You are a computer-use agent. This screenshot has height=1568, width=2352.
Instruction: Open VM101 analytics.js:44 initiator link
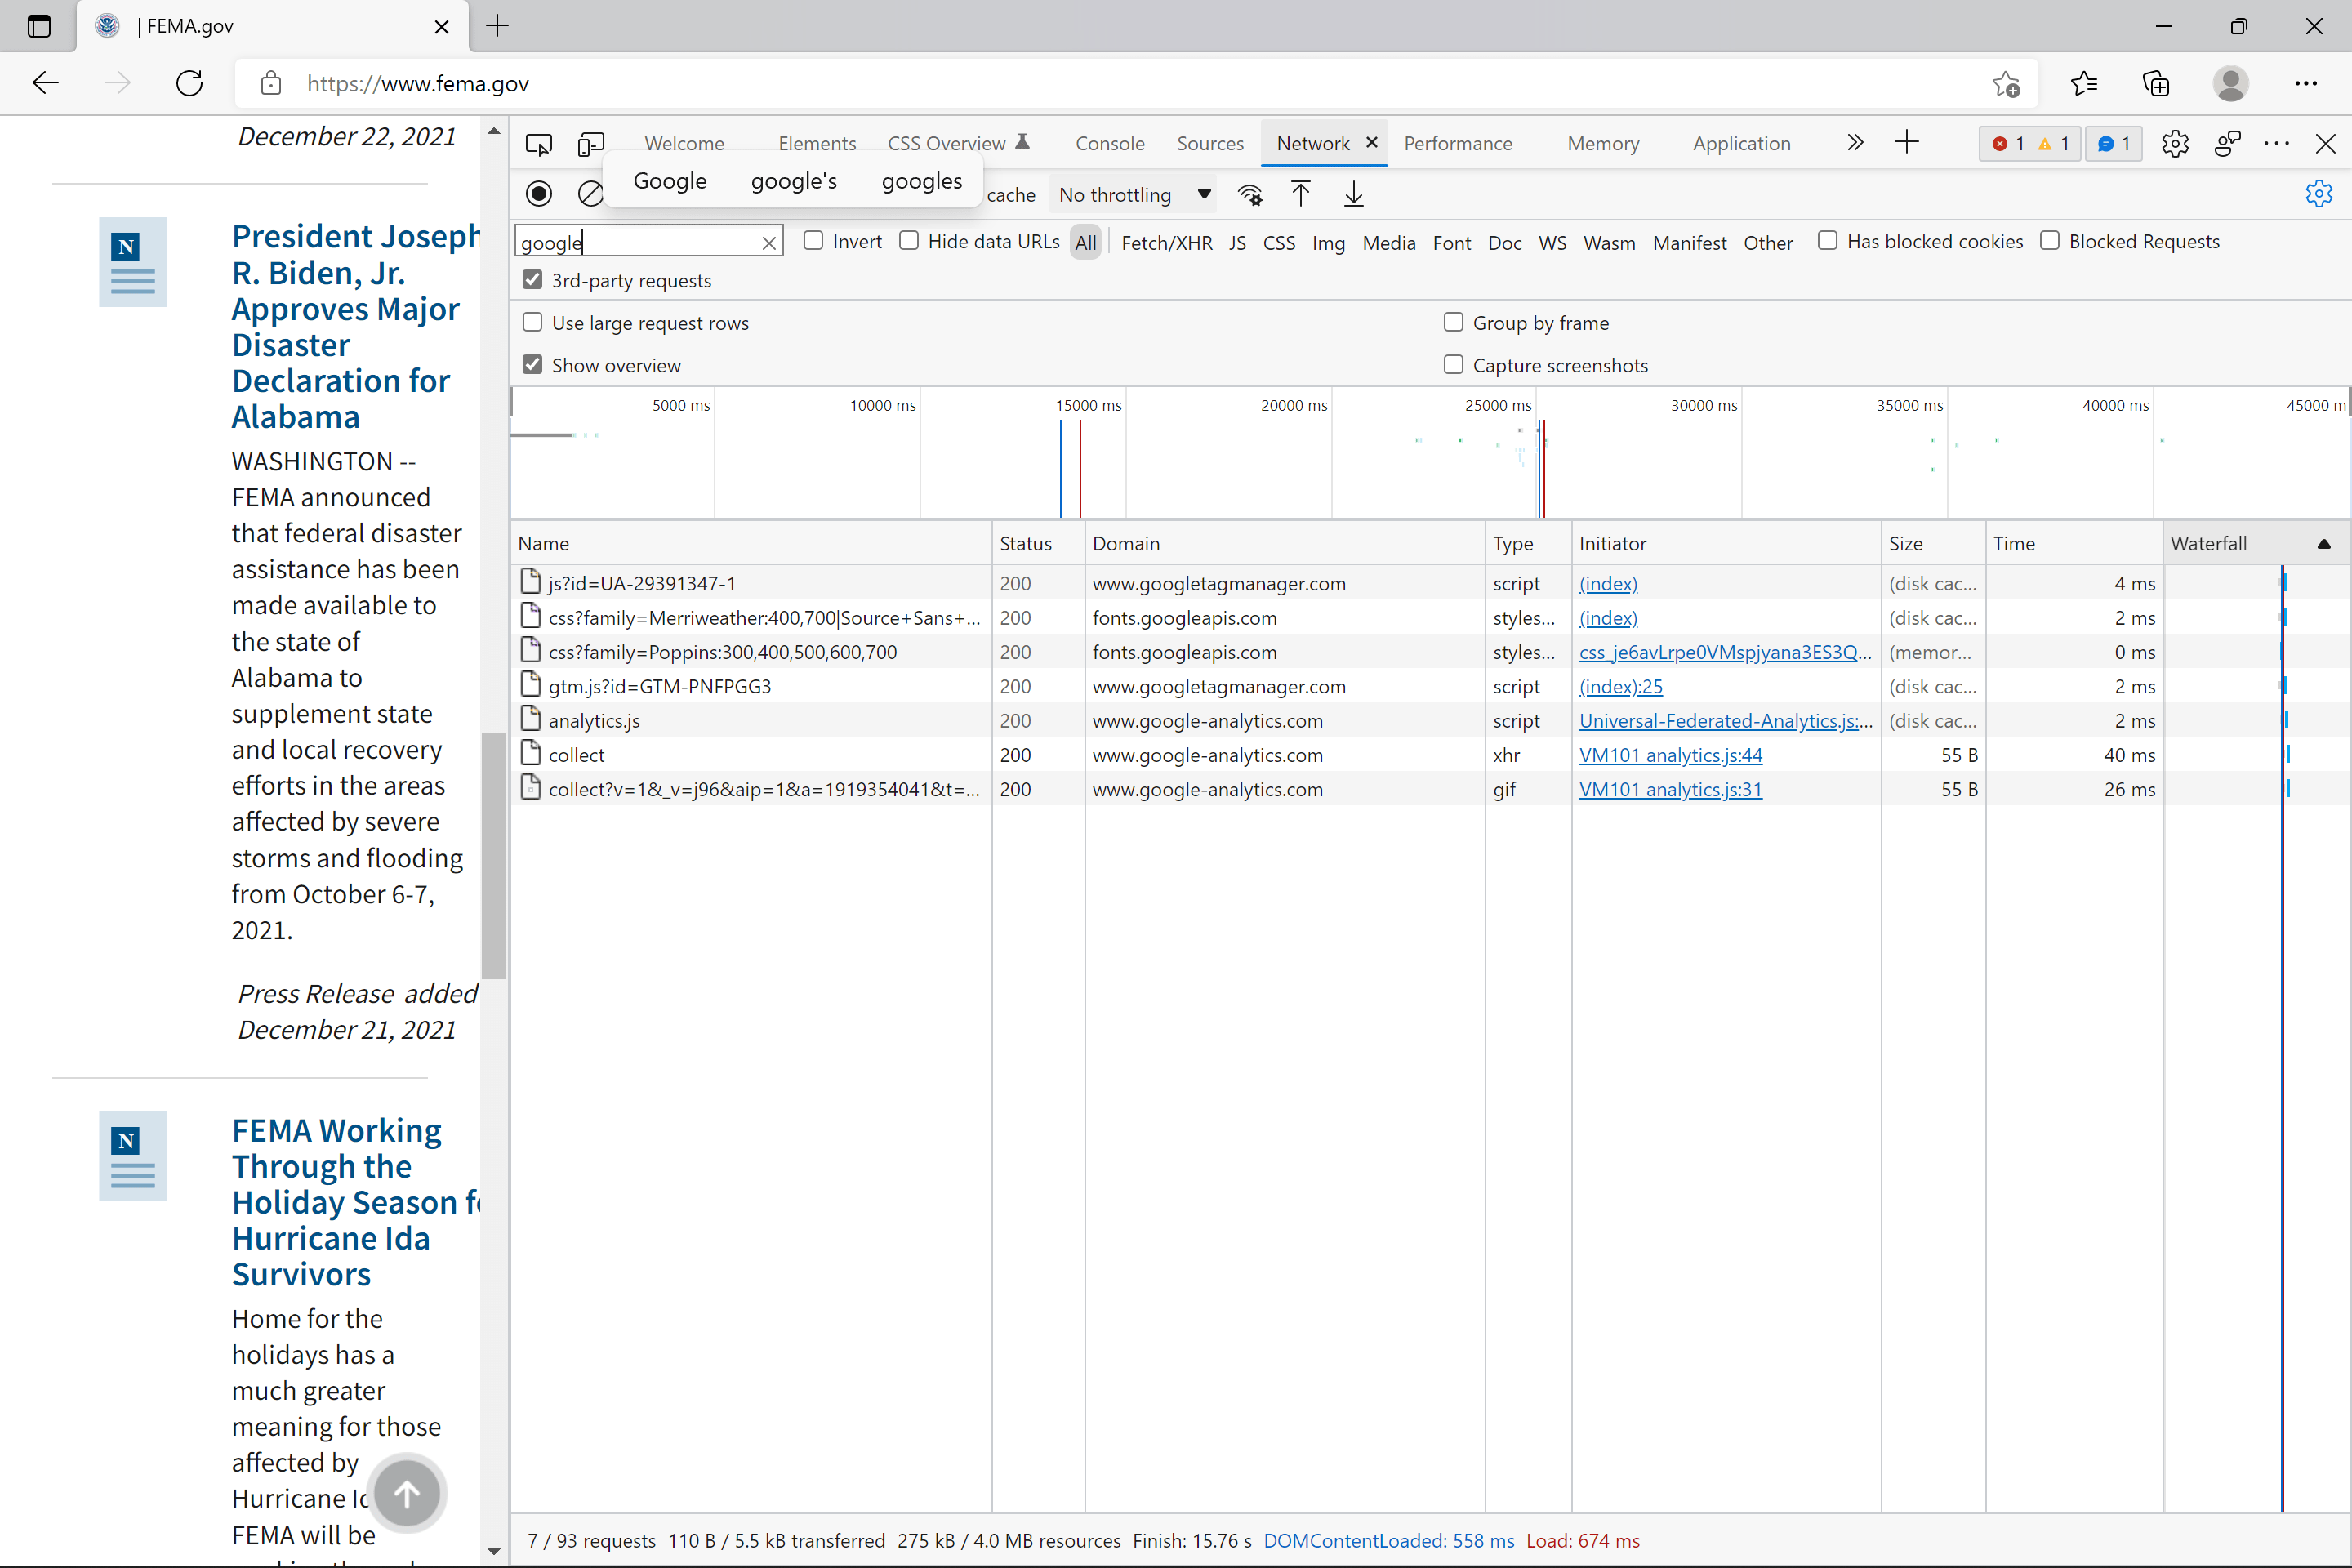[1670, 755]
